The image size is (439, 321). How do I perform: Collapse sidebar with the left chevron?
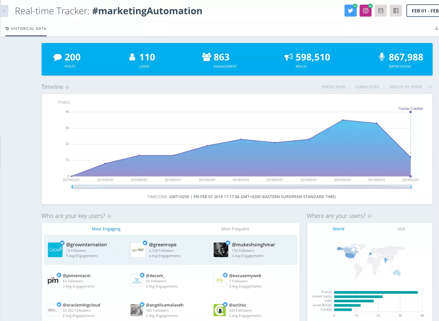tap(4, 11)
